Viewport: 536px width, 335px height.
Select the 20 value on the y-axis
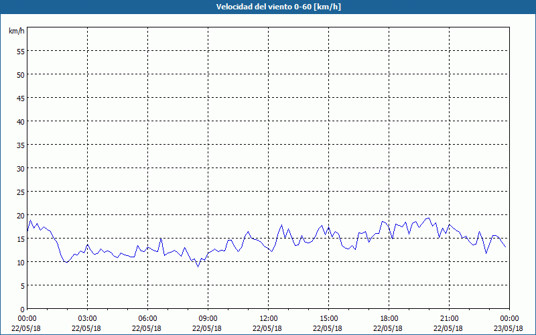coord(21,216)
